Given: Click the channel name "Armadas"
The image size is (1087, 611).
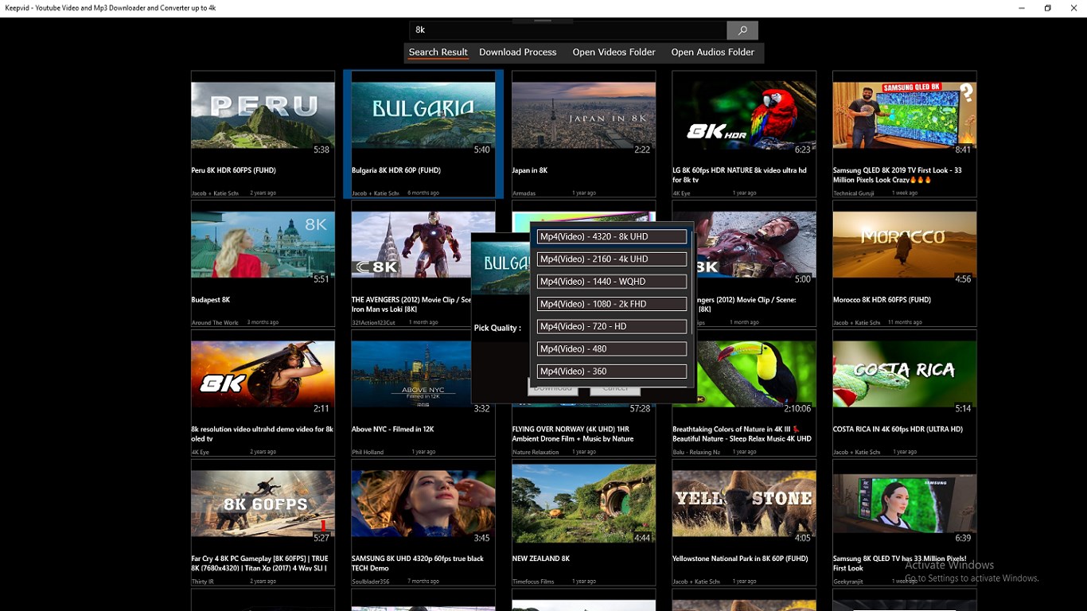Looking at the screenshot, I should [524, 193].
